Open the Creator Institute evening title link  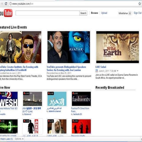pos(19,68)
